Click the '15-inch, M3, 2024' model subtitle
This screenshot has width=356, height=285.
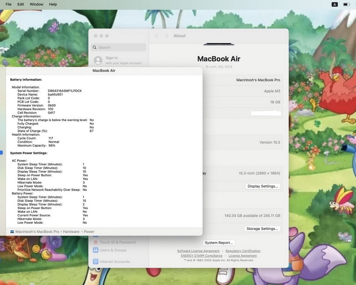point(219,67)
